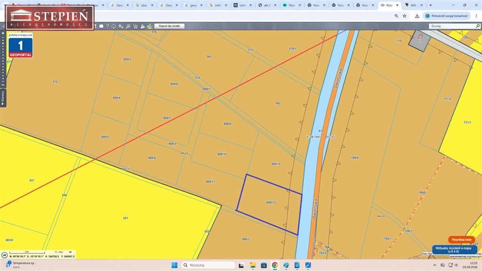Zoom in with the map plus button
Viewport: 482px width, 271px height.
point(3,33)
